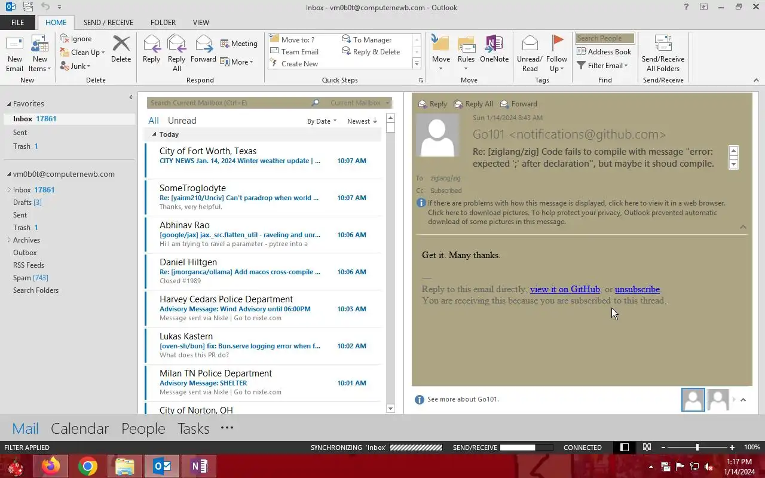Click the Ignore conversation icon
This screenshot has width=765, height=478.
[x=65, y=39]
